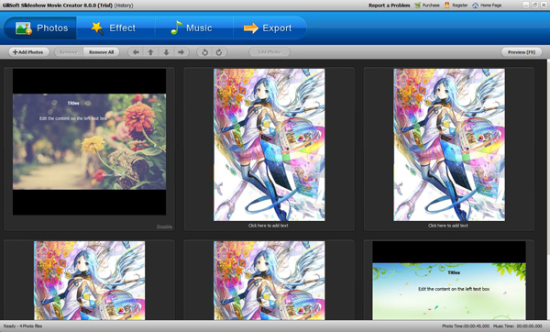Click 'Click here to add text' under middle photo
550x332 pixels.
click(269, 226)
